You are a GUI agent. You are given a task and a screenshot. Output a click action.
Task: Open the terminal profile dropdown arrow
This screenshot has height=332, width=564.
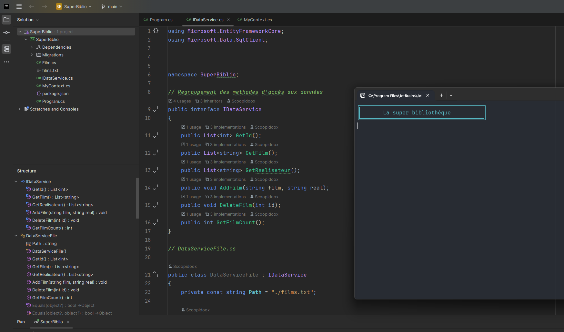[451, 95]
